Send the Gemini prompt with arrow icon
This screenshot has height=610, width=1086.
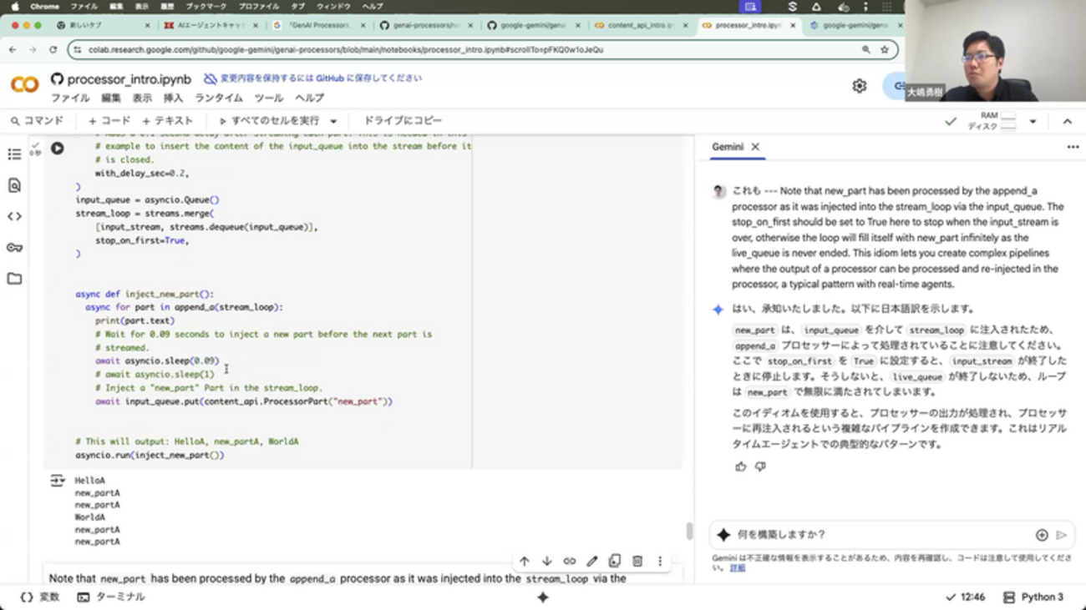(x=1062, y=535)
